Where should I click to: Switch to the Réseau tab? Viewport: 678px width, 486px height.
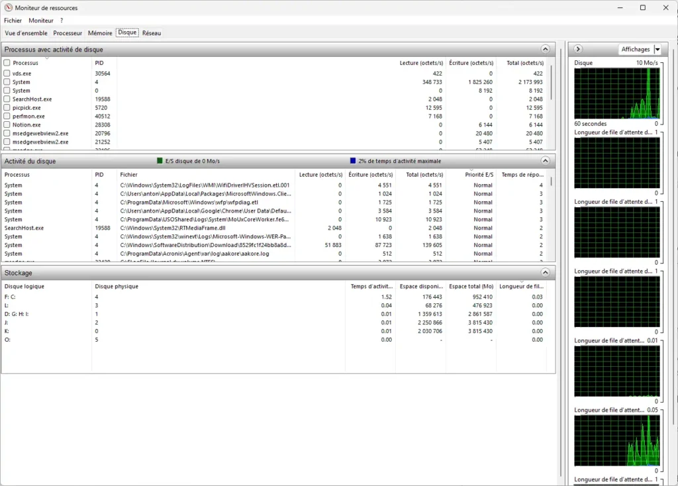tap(152, 32)
